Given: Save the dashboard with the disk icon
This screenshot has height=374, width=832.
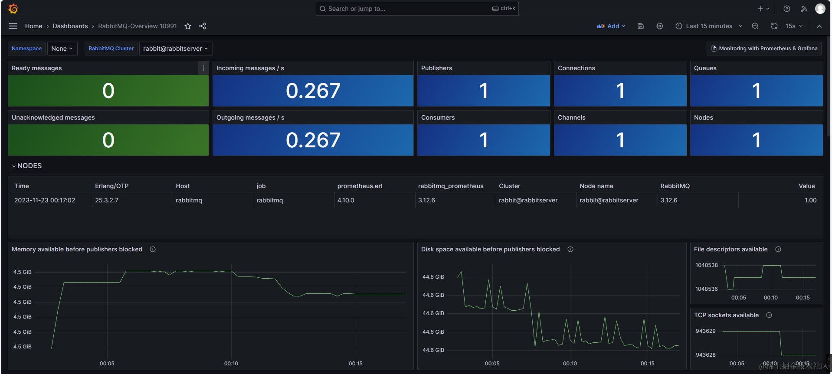Looking at the screenshot, I should pos(641,26).
